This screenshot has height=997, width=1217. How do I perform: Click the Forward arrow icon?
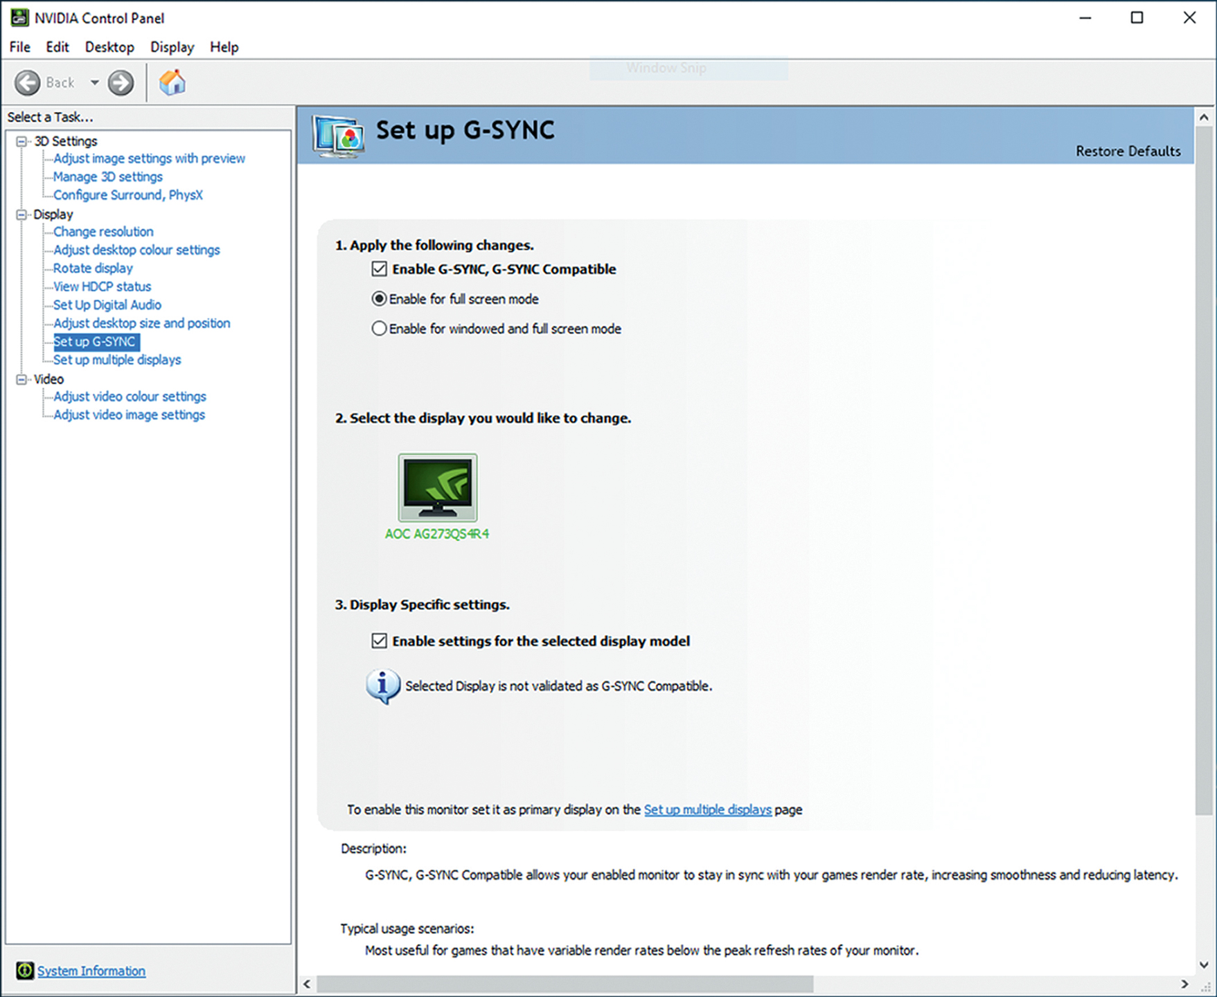coord(121,83)
